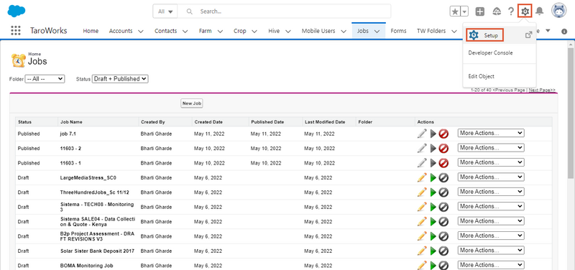Click the info icon at nav bar end

pyautogui.click(x=564, y=32)
